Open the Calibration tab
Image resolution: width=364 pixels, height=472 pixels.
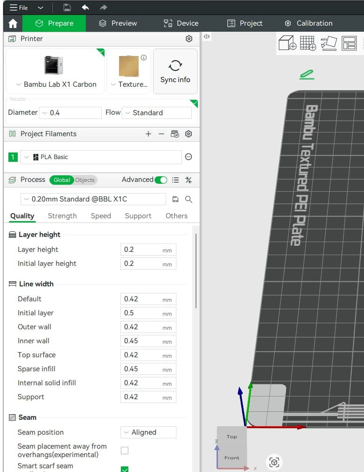click(308, 23)
